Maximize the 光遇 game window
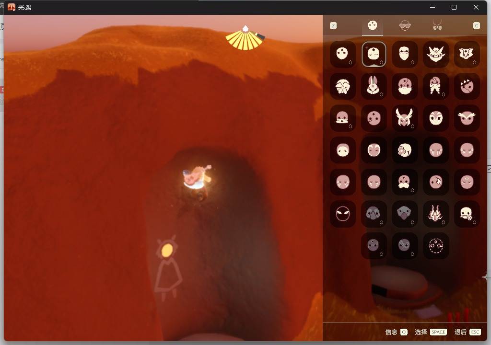This screenshot has width=491, height=345. 454,7
